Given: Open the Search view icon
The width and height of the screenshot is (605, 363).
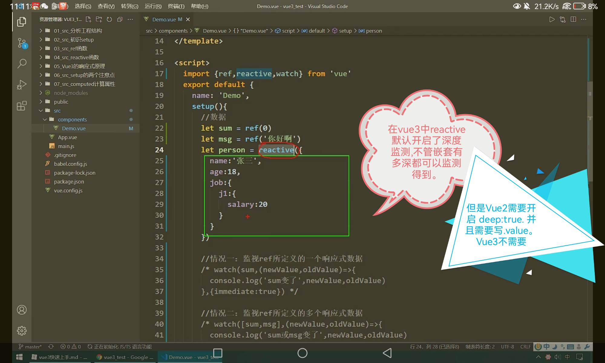Looking at the screenshot, I should click(x=21, y=64).
